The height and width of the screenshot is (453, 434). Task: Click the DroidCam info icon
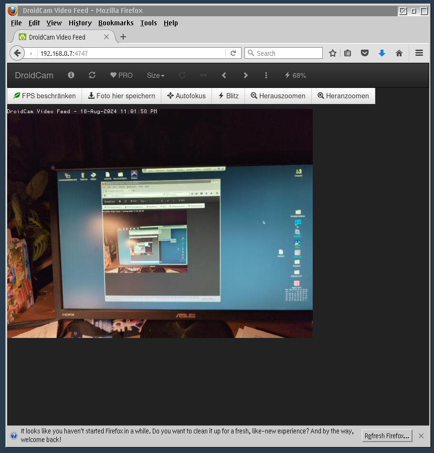[x=71, y=75]
